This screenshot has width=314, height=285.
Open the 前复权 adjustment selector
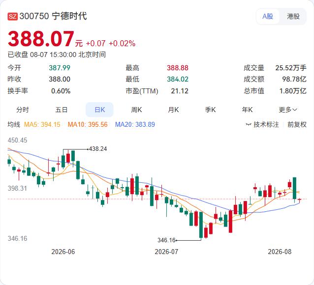(x=297, y=125)
